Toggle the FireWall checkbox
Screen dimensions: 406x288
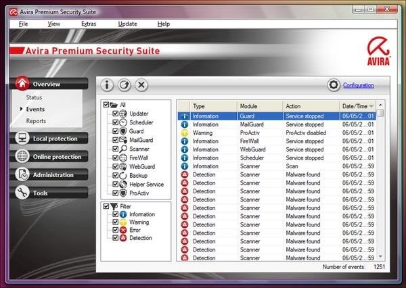tap(116, 158)
